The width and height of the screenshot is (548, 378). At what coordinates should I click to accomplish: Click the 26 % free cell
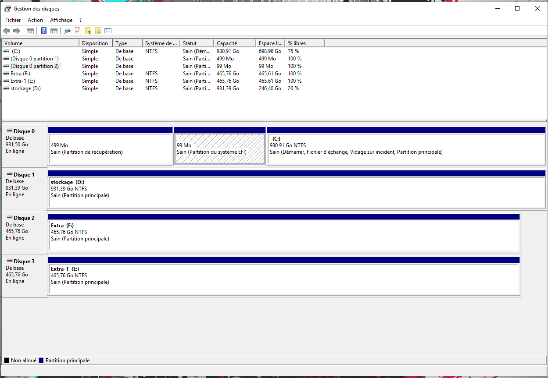[x=294, y=88]
